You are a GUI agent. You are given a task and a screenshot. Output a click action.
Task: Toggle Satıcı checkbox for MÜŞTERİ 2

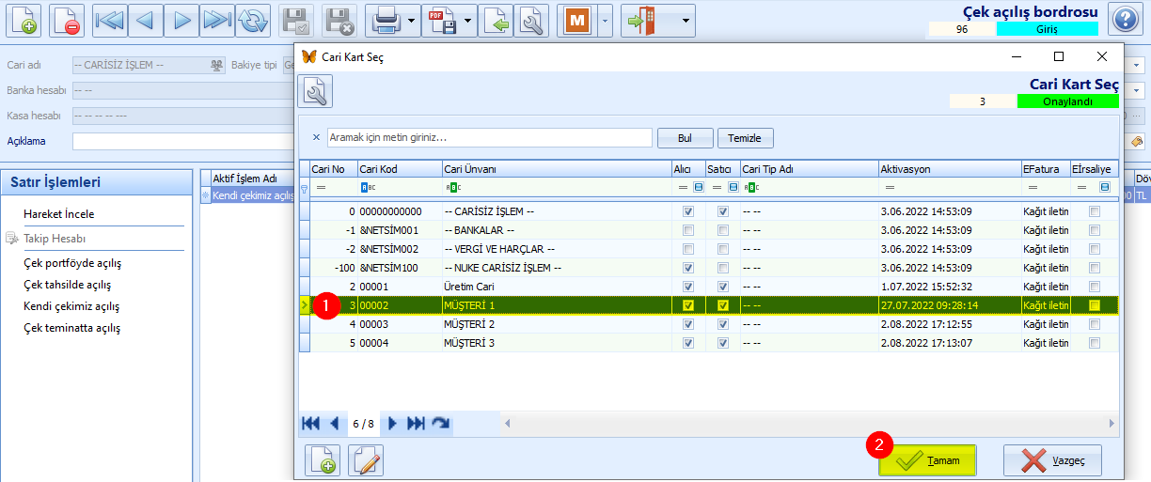[x=723, y=323]
